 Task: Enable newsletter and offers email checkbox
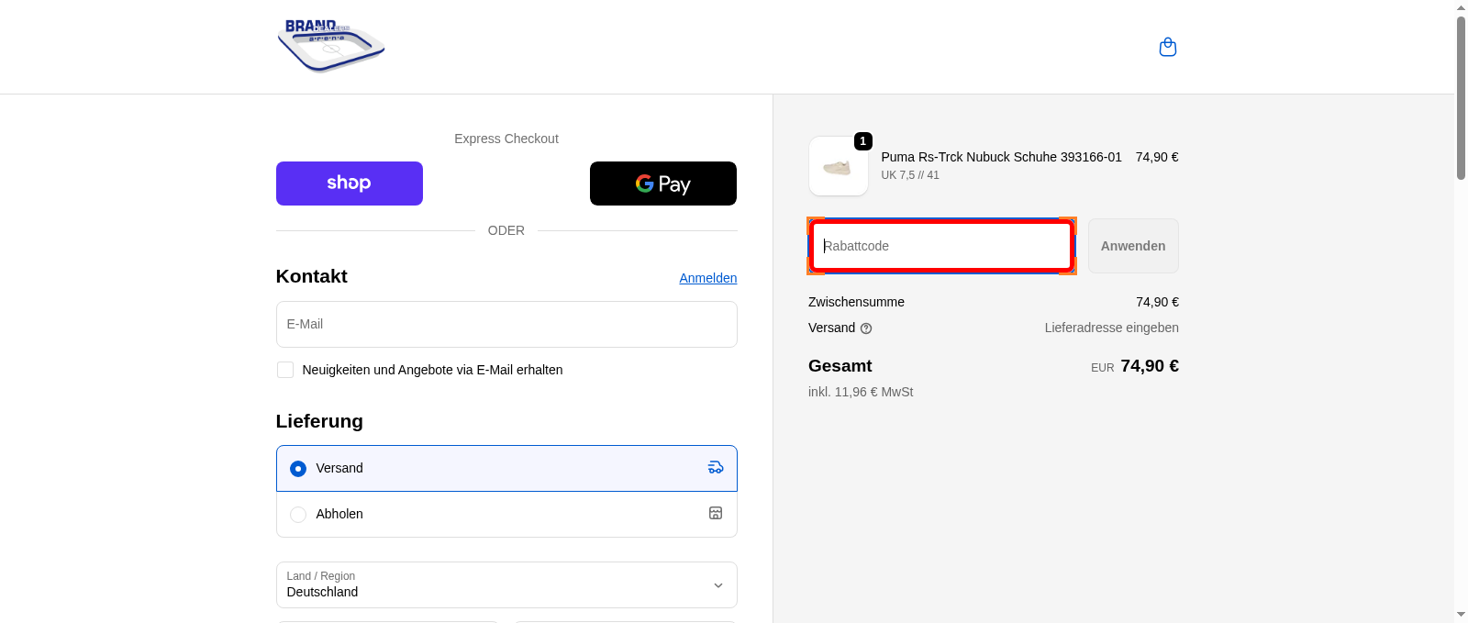pos(285,370)
